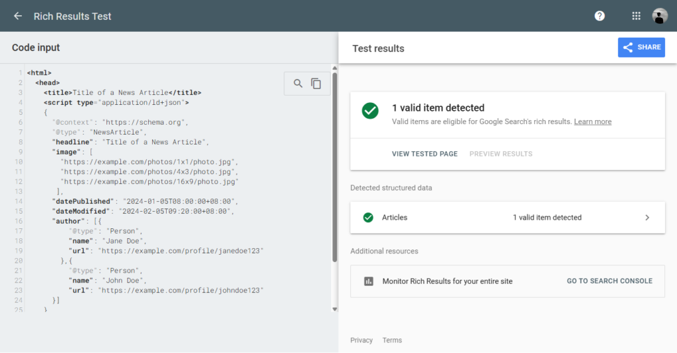677x353 pixels.
Task: Open the Google apps grid
Action: [x=636, y=16]
